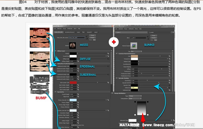
Task: Click map icon next to Transparency slider
Action: pos(170,59)
